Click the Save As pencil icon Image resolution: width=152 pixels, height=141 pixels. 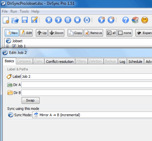[34, 20]
